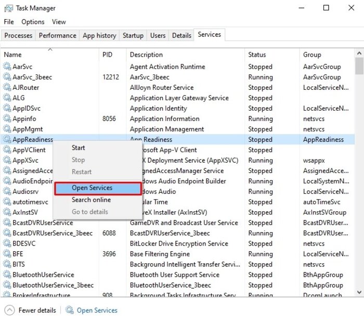364x323 pixels.
Task: Click the gear icon beside AarSvc_3beec
Action: (7, 77)
